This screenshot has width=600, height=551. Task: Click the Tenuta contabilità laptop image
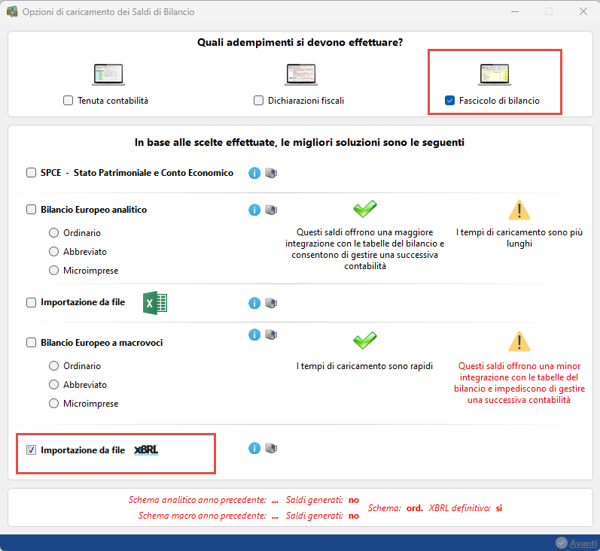108,74
